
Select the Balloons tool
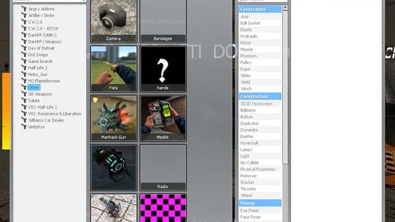click(260, 110)
